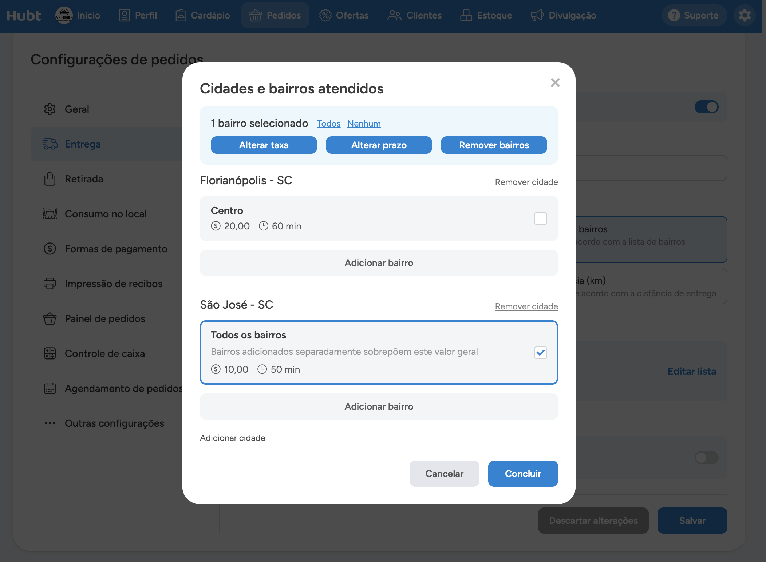Image resolution: width=766 pixels, height=562 pixels.
Task: Click the Adicionar cidade link
Action: (x=233, y=438)
